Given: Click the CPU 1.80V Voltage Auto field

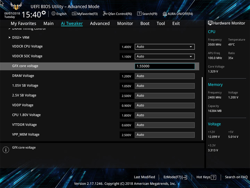Looking at the screenshot, I should pyautogui.click(x=165, y=115).
